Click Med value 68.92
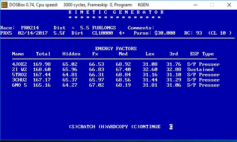This screenshot has width=237, height=142. click(123, 64)
